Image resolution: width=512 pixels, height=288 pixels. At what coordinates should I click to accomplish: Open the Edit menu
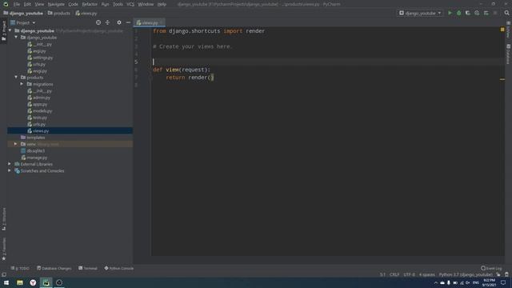(x=27, y=4)
